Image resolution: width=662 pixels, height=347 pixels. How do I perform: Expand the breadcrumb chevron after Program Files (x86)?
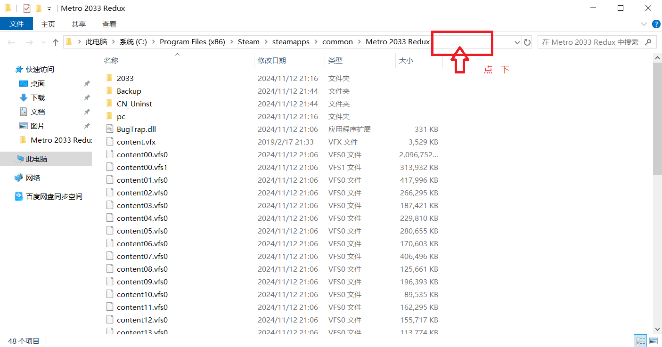231,42
